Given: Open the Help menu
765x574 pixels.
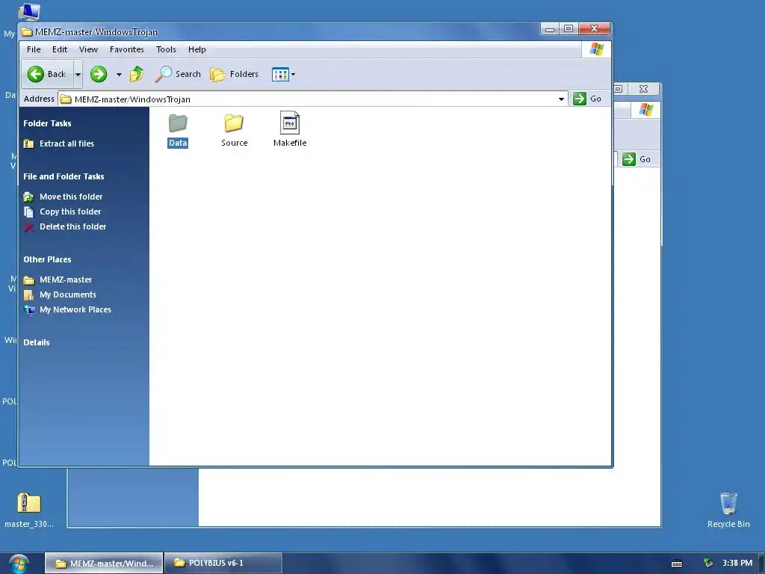Looking at the screenshot, I should pyautogui.click(x=197, y=49).
